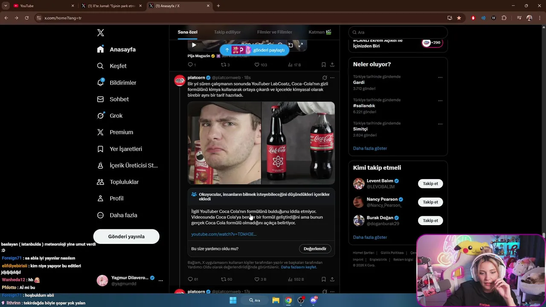
Task: Click Daha fazla göster under trends
Action: coord(370,148)
